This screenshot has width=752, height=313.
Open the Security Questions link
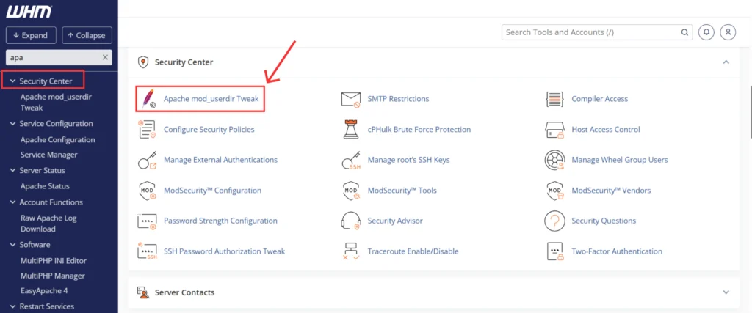tap(604, 221)
